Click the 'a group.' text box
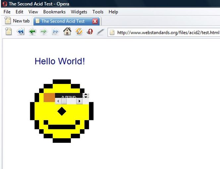 69,96
